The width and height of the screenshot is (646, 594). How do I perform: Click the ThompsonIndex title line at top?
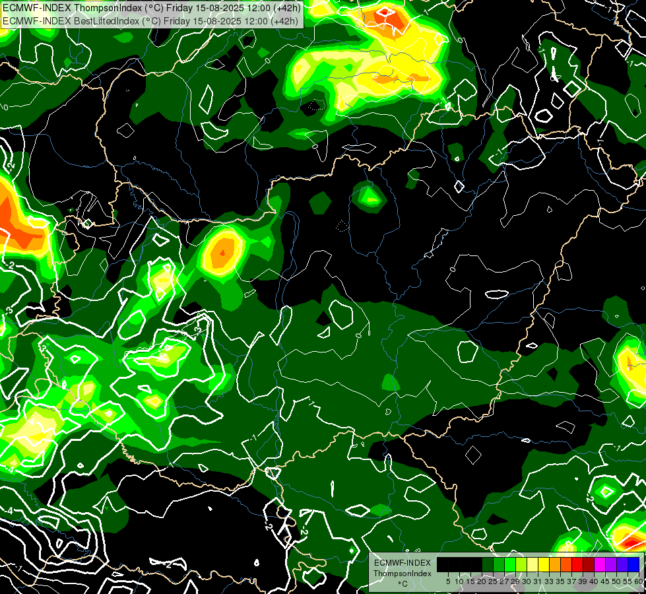152,7
